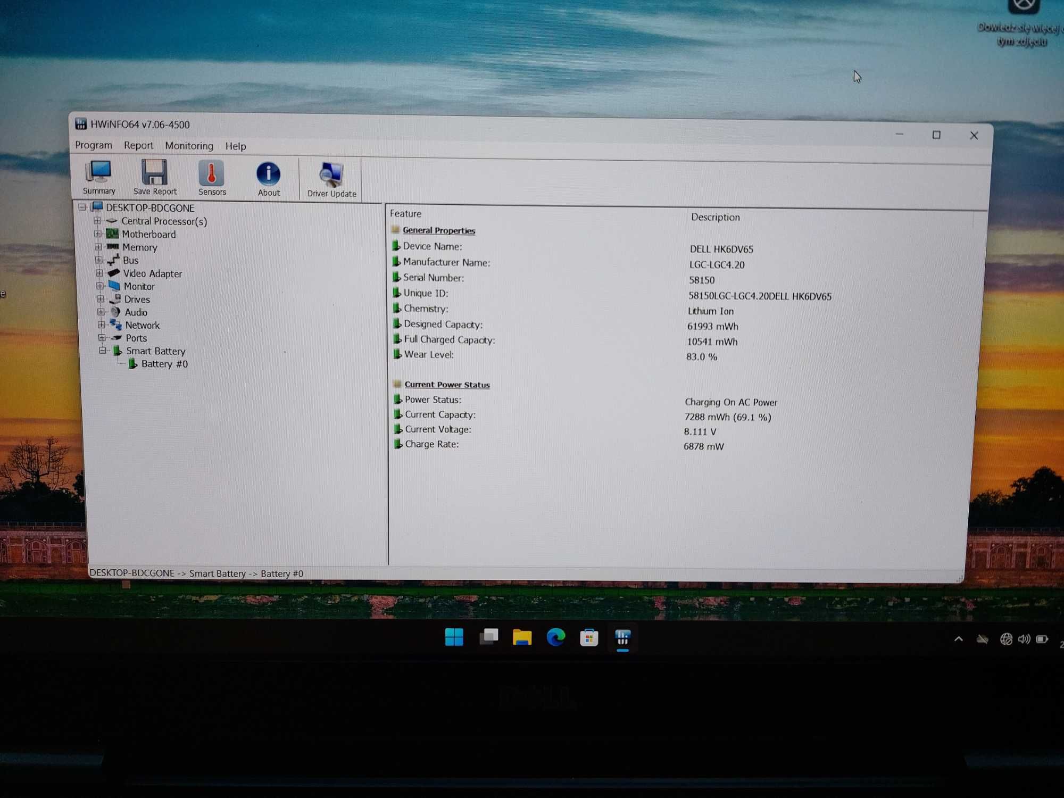
Task: Expand the Video Adapter node
Action: [99, 273]
